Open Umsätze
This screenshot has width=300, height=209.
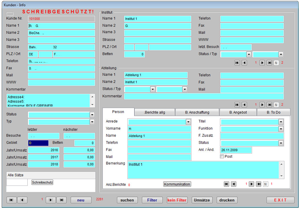(202, 200)
